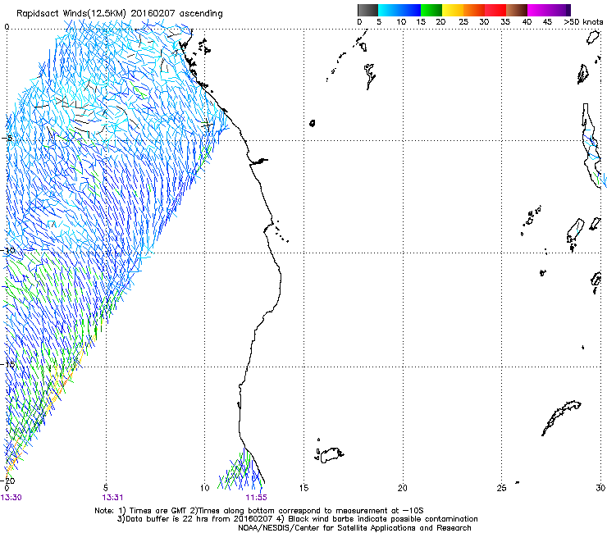This screenshot has width=607, height=533.
Task: Click the '-5' latitude axis label
Action: [x=7, y=138]
